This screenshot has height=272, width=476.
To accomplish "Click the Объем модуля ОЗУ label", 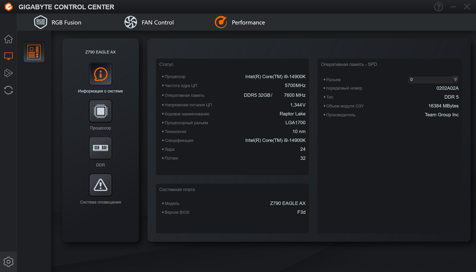I will (x=345, y=106).
